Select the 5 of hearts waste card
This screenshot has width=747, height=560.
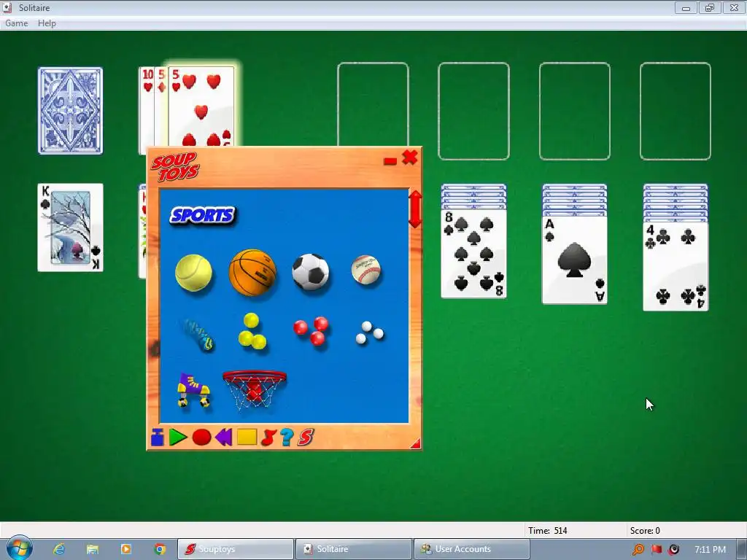pyautogui.click(x=201, y=107)
